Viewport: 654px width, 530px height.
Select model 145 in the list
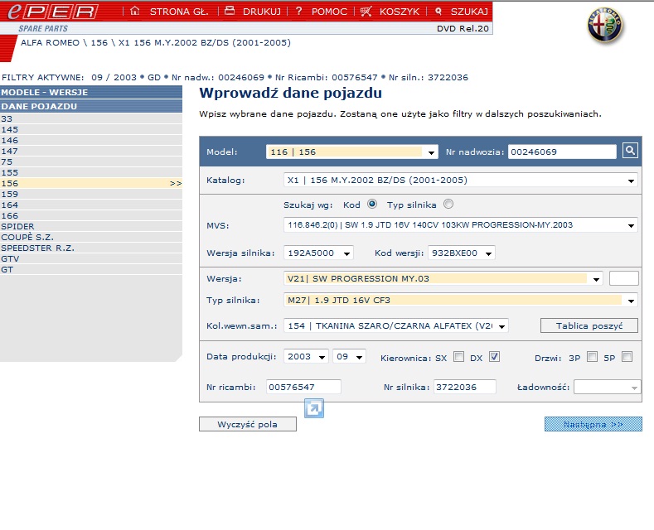tap(91, 129)
